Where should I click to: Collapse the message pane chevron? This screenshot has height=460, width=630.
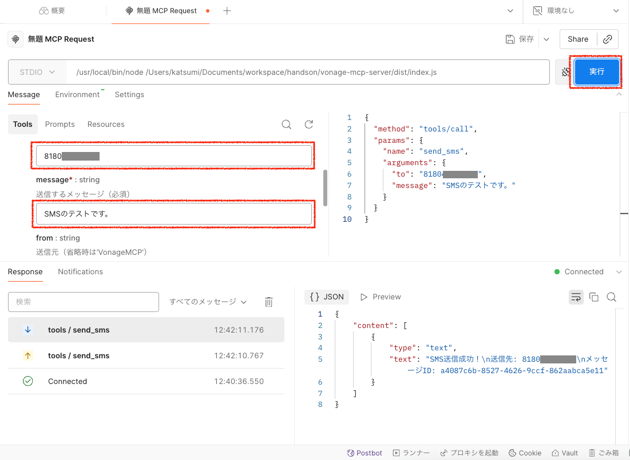619,94
